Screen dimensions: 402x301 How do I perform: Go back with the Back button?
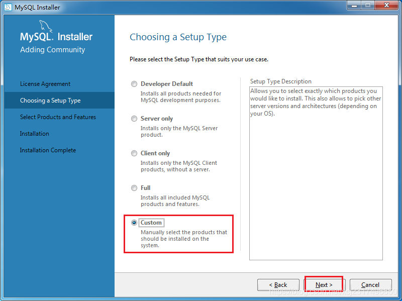pos(278,285)
